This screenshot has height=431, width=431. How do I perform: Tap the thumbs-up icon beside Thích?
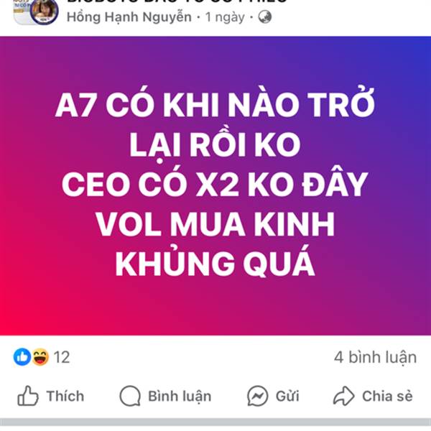point(28,396)
